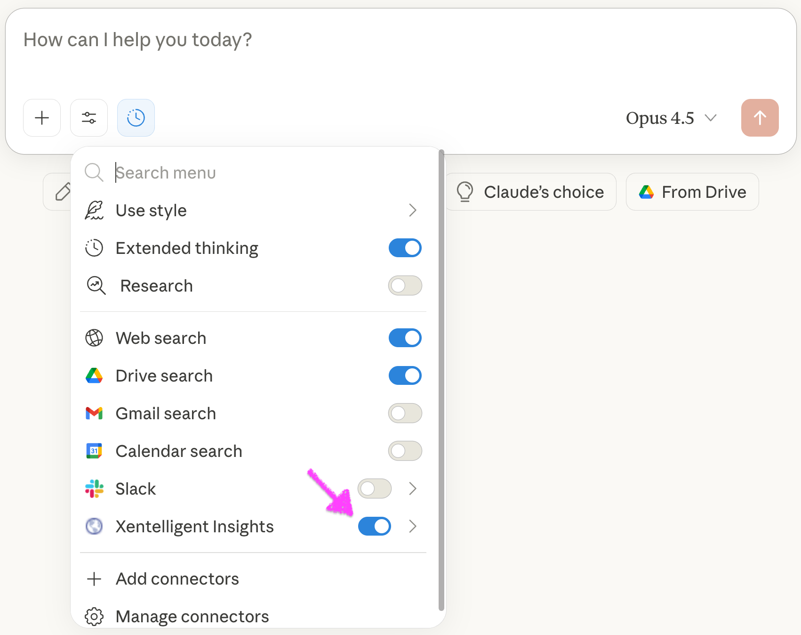Click the plus attachment icon
The image size is (801, 635).
coord(41,118)
